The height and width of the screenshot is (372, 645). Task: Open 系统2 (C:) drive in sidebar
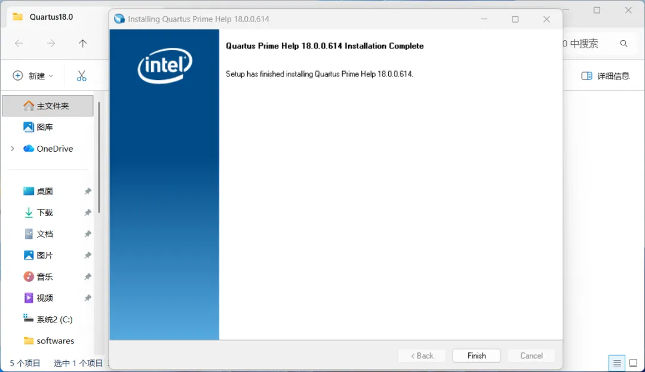[48, 319]
